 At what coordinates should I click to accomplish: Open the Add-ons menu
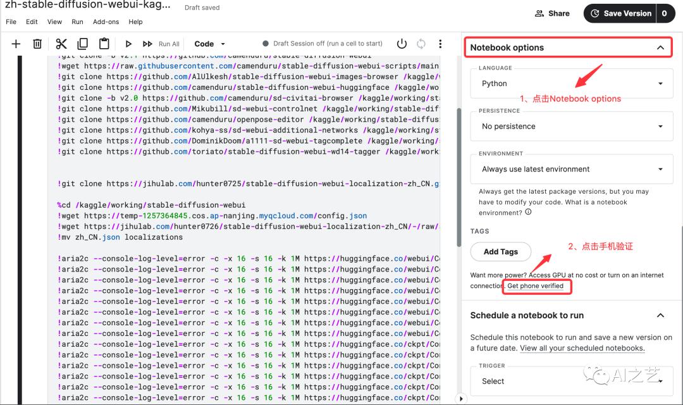(105, 22)
